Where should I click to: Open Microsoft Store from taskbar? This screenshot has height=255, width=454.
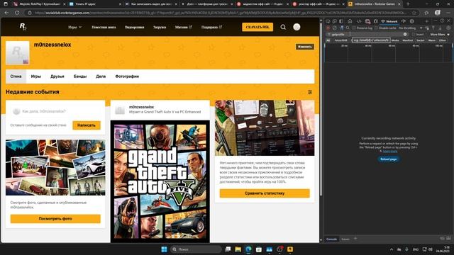259,249
